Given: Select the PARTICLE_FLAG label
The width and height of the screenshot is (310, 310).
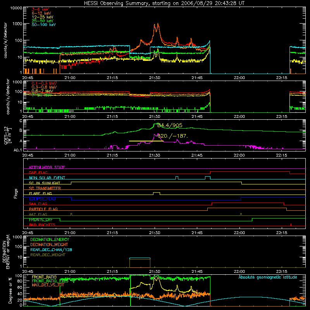Looking at the screenshot, I should pos(43,209).
